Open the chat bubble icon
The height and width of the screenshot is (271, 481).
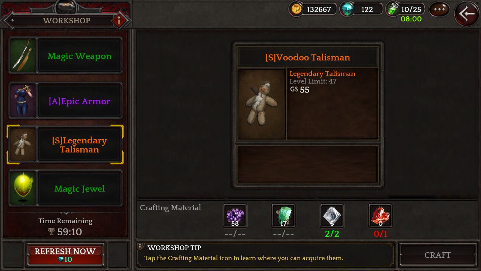point(439,10)
